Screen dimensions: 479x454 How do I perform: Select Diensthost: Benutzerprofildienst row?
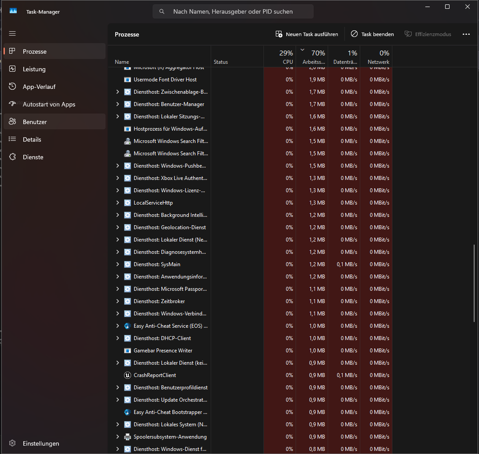[250, 388]
